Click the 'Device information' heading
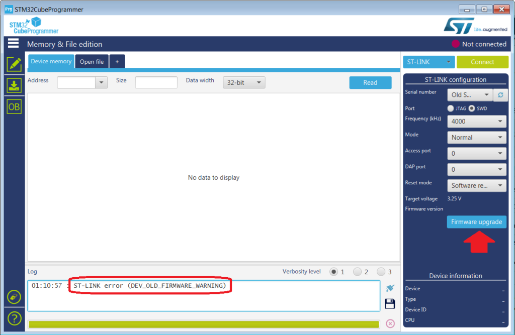The height and width of the screenshot is (335, 515). coord(456,276)
